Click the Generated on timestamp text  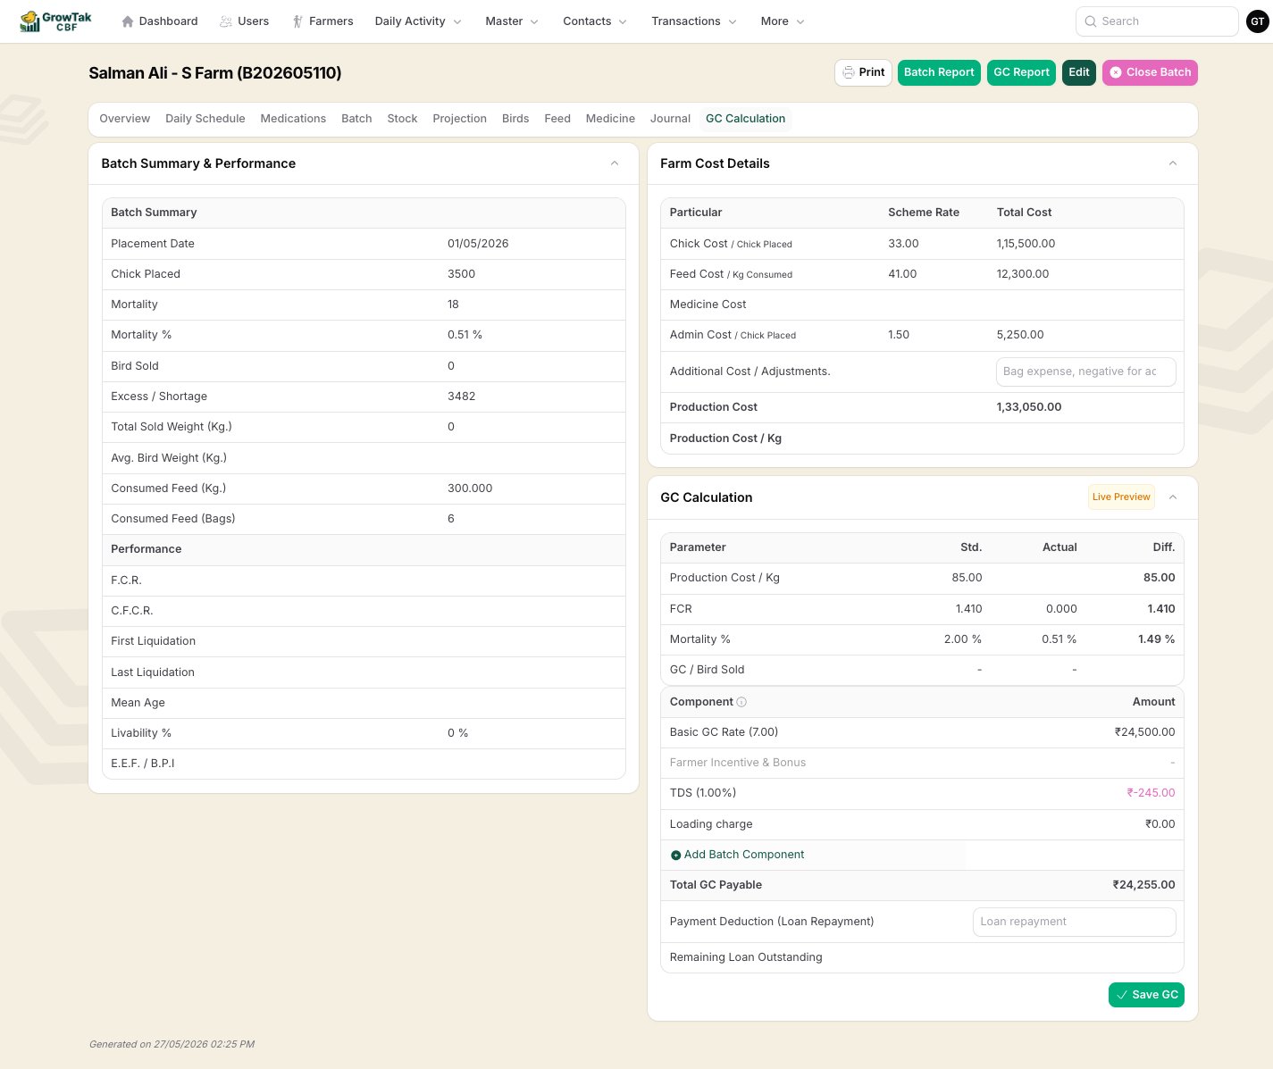(172, 1044)
